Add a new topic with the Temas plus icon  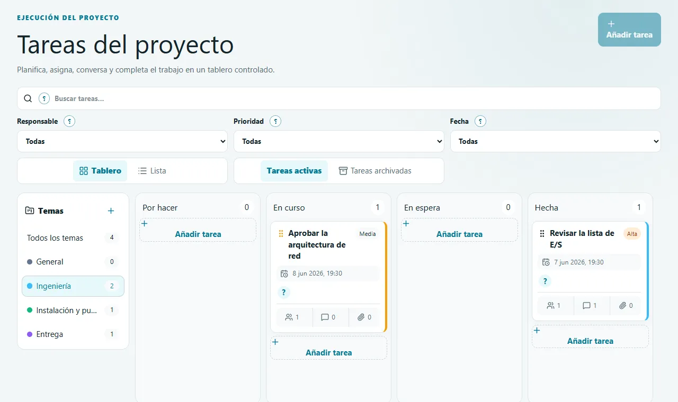point(111,211)
